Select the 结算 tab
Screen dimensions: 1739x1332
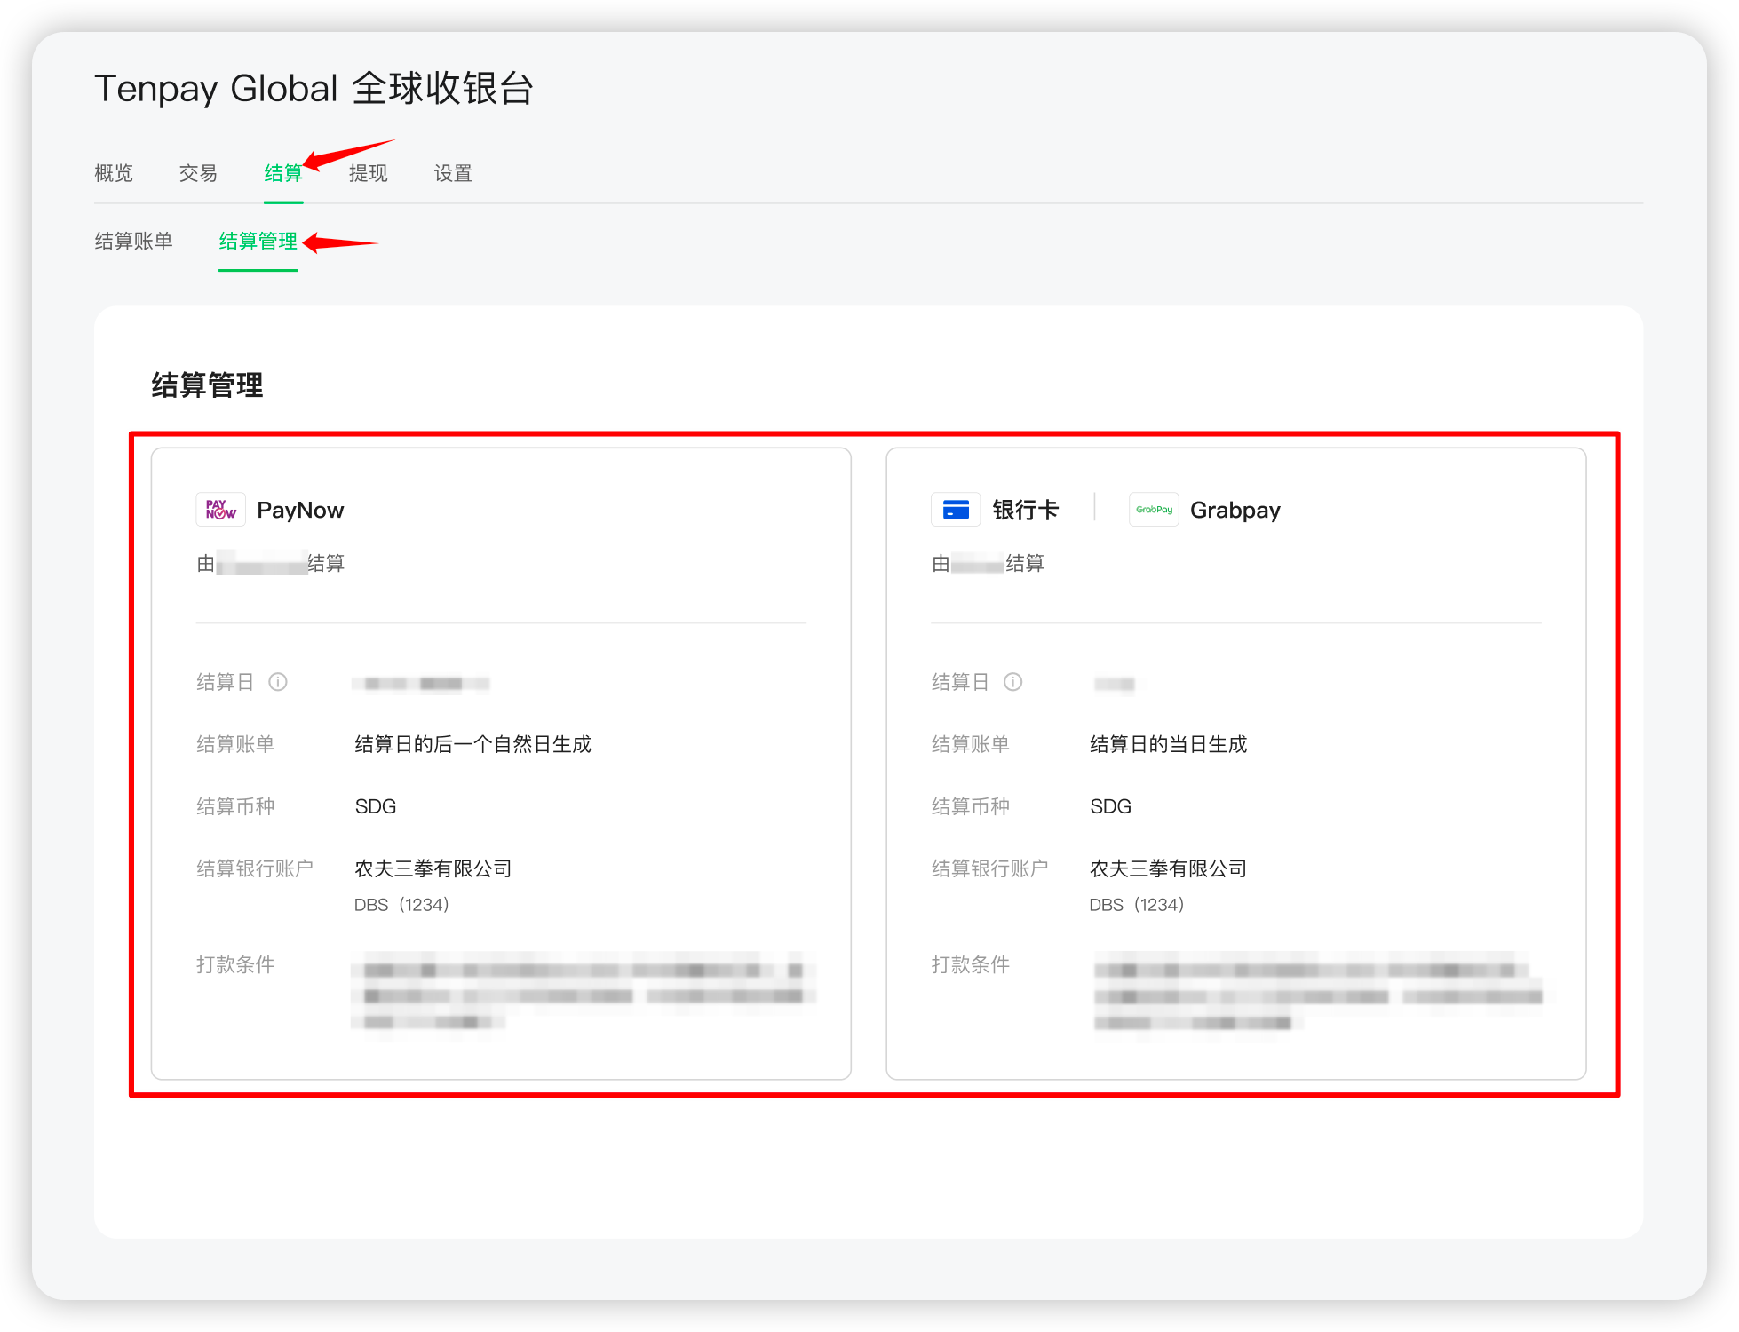pyautogui.click(x=282, y=173)
